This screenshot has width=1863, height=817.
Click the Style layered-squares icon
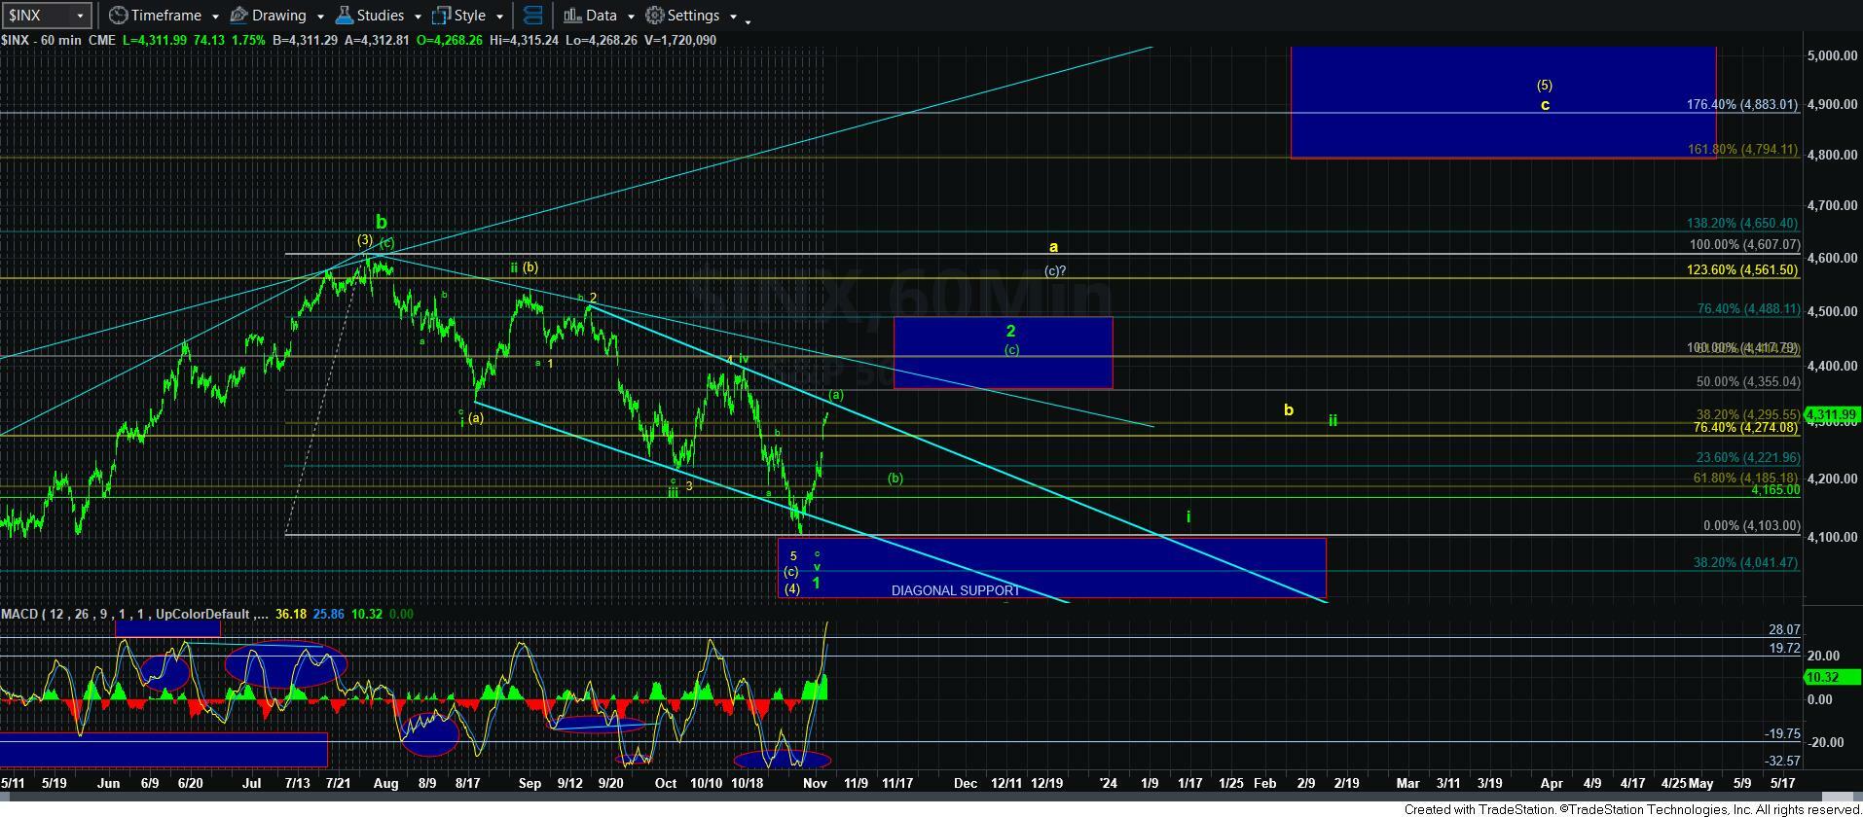(442, 16)
